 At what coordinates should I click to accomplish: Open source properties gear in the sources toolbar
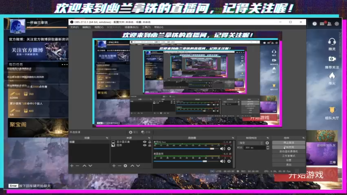pyautogui.click(x=125, y=166)
